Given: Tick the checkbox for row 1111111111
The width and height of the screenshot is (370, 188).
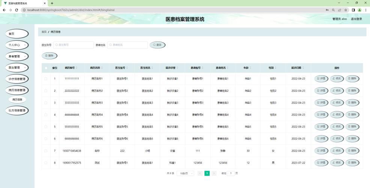Looking at the screenshot, I should (46, 79).
